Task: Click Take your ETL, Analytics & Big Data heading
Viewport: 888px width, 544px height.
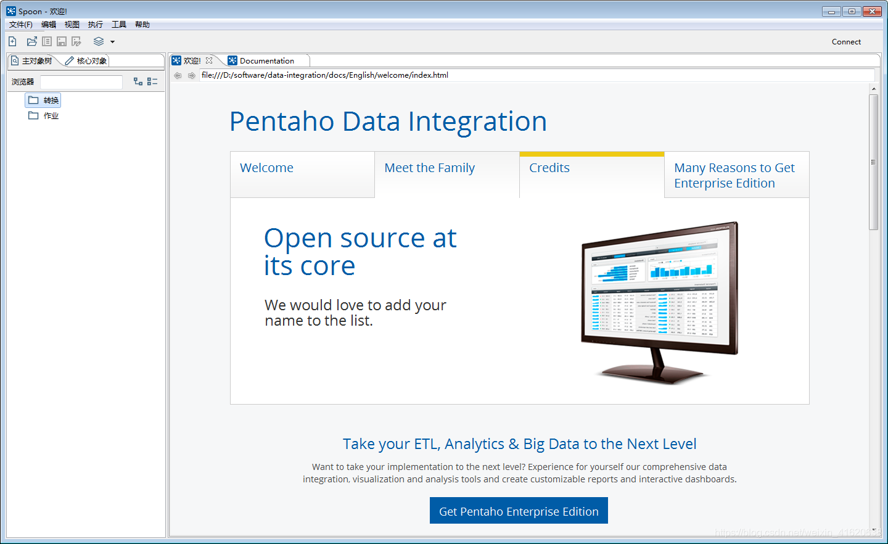Action: coord(519,444)
